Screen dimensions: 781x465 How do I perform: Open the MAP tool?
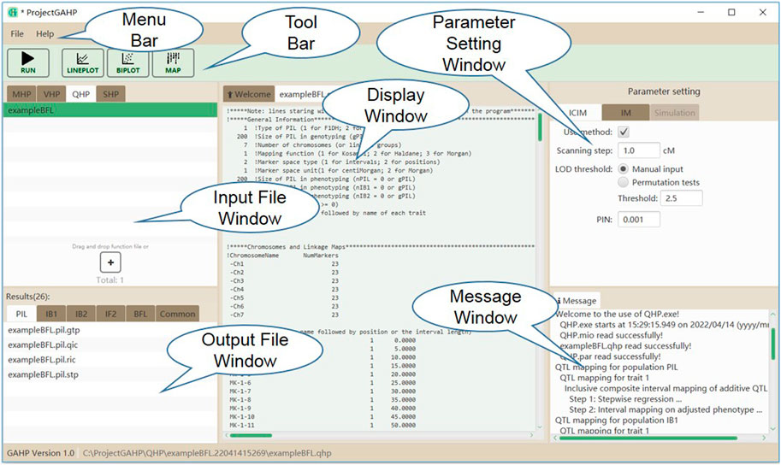(173, 62)
